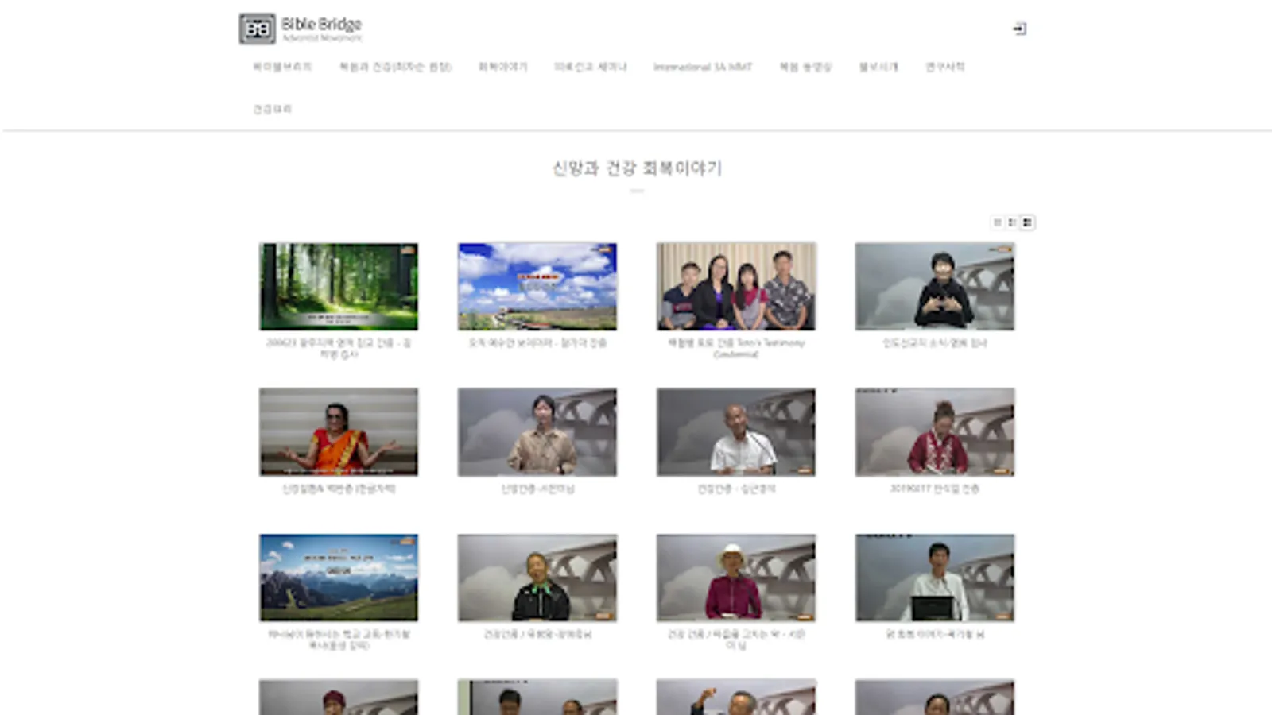The width and height of the screenshot is (1272, 715).
Task: Open the man with laptop thumbnail
Action: [935, 578]
